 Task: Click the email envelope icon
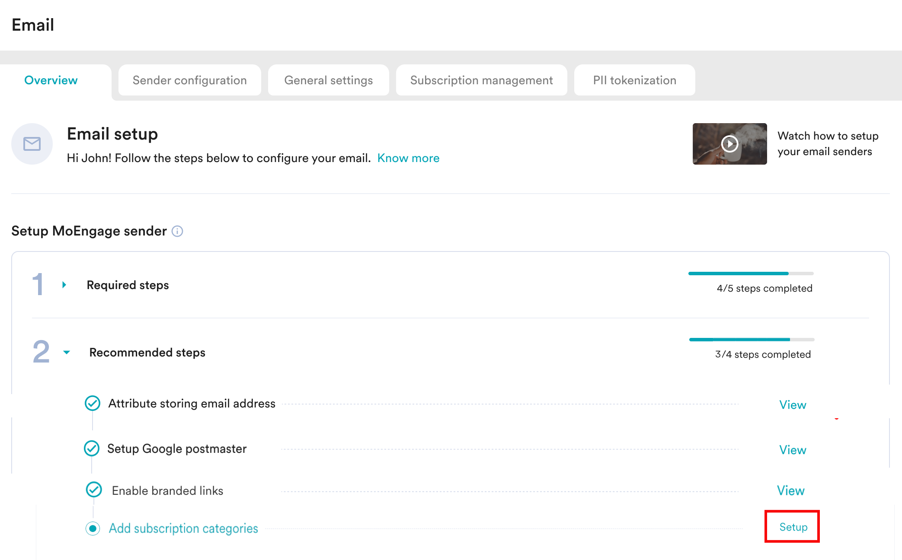pos(32,144)
